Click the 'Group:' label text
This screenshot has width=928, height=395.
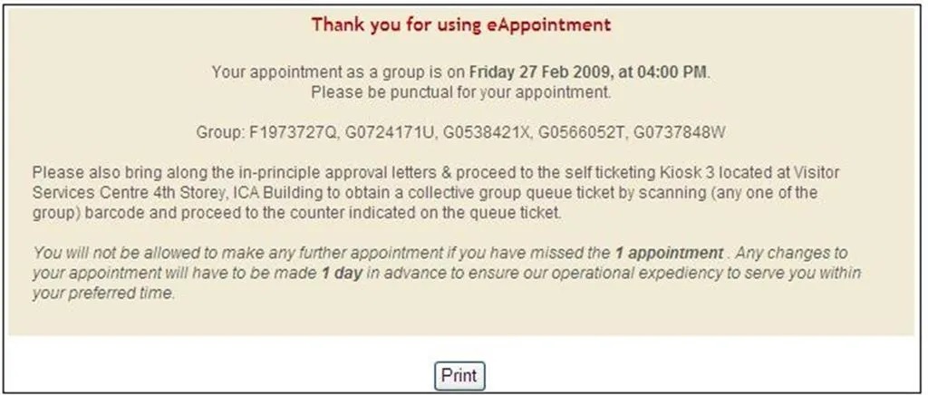point(220,132)
